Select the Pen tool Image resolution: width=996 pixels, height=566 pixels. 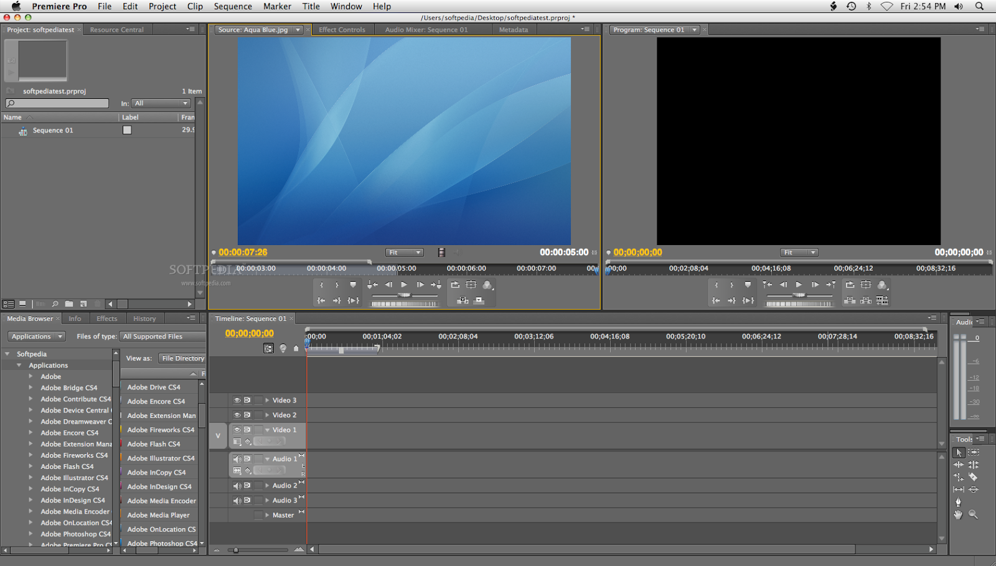959,502
